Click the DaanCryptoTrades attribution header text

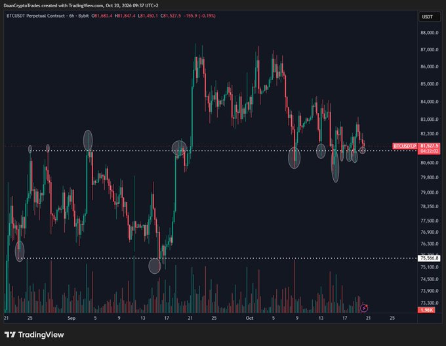(x=81, y=5)
